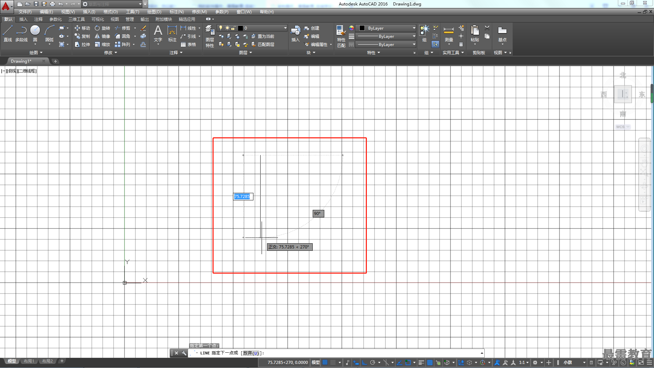Click the Trim (修剪) tool
Viewport: 654px width, 368px height.
123,28
